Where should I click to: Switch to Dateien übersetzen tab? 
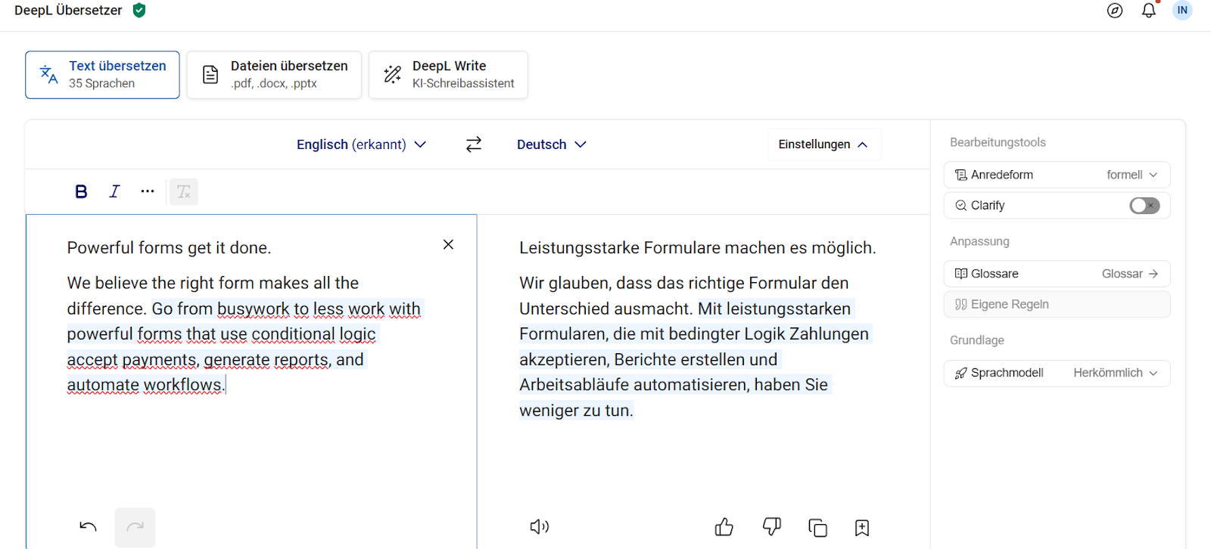(x=274, y=75)
